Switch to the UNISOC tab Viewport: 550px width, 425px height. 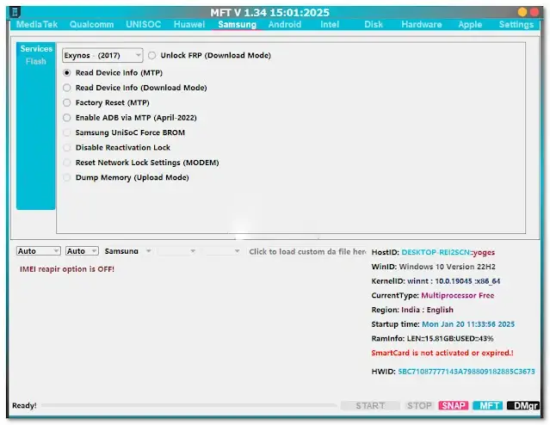tap(144, 25)
